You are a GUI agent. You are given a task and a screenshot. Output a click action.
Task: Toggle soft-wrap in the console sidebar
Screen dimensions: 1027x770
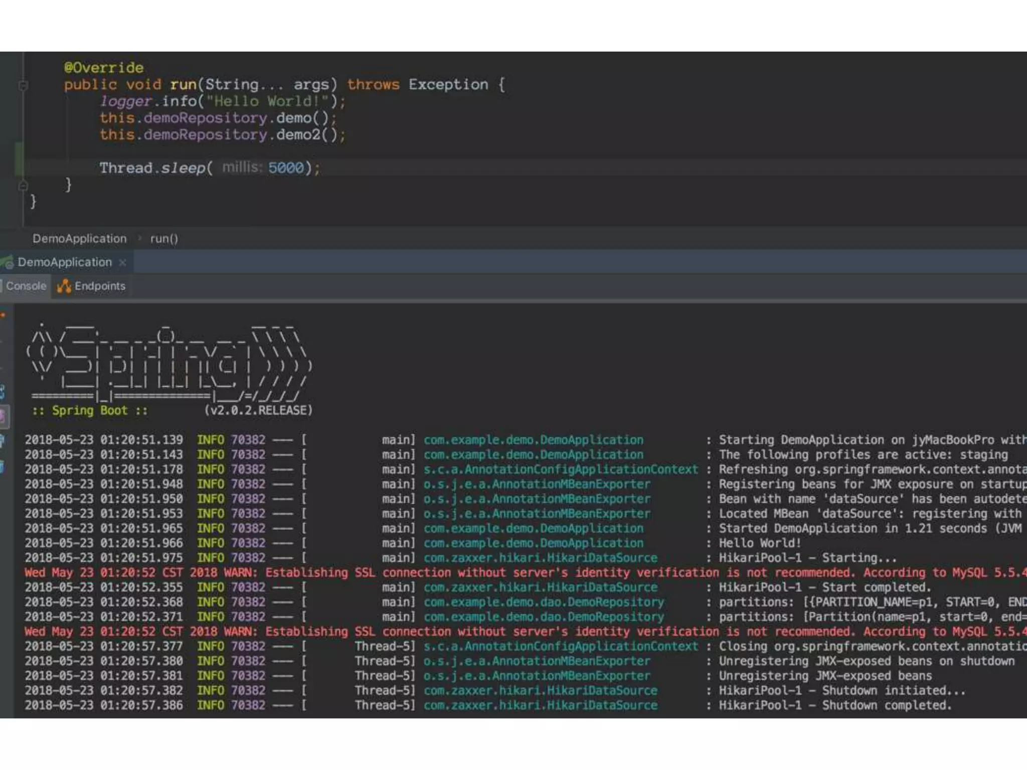click(x=3, y=392)
